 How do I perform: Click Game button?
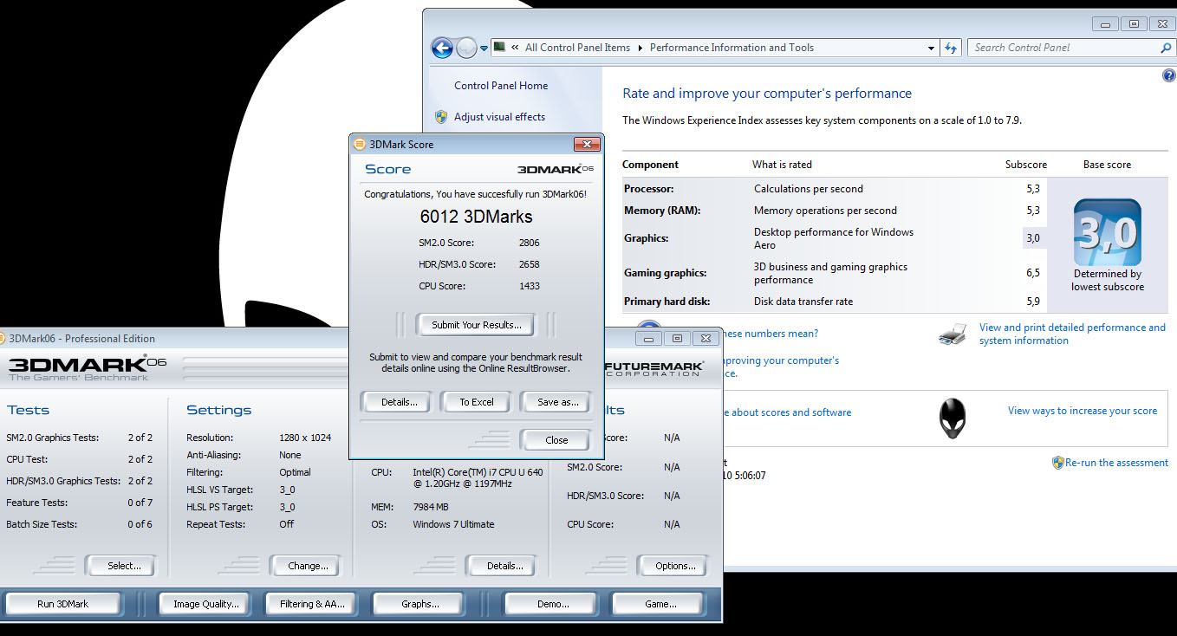coord(660,604)
